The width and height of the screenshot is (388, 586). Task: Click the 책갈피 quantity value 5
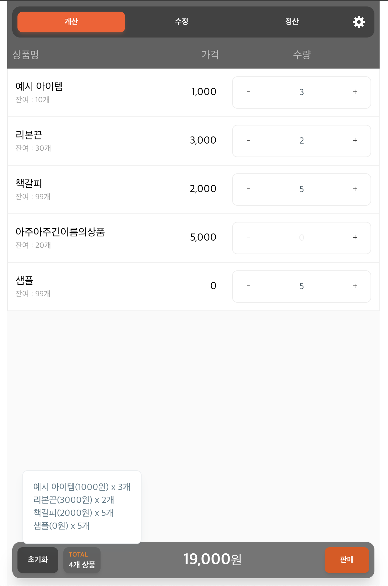(301, 189)
